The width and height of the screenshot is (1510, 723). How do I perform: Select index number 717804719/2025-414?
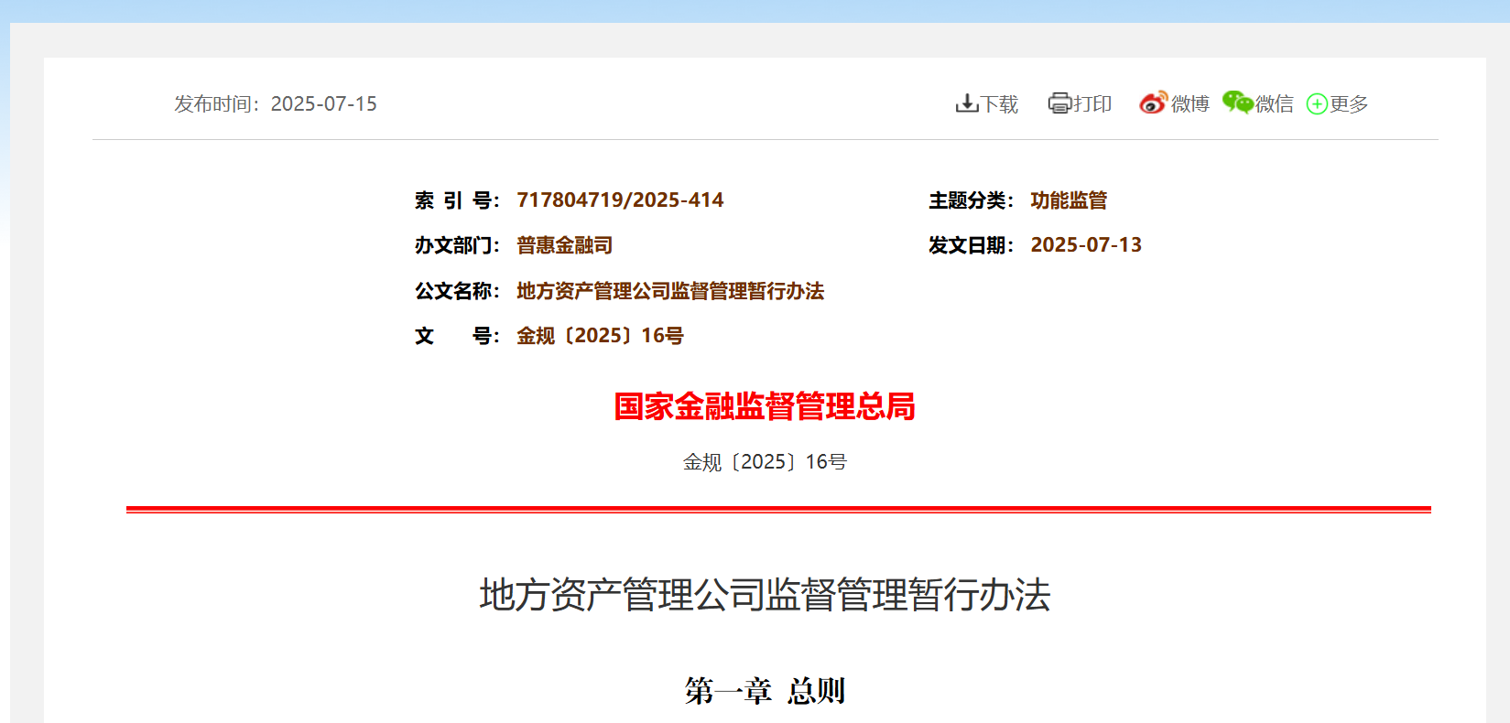620,200
